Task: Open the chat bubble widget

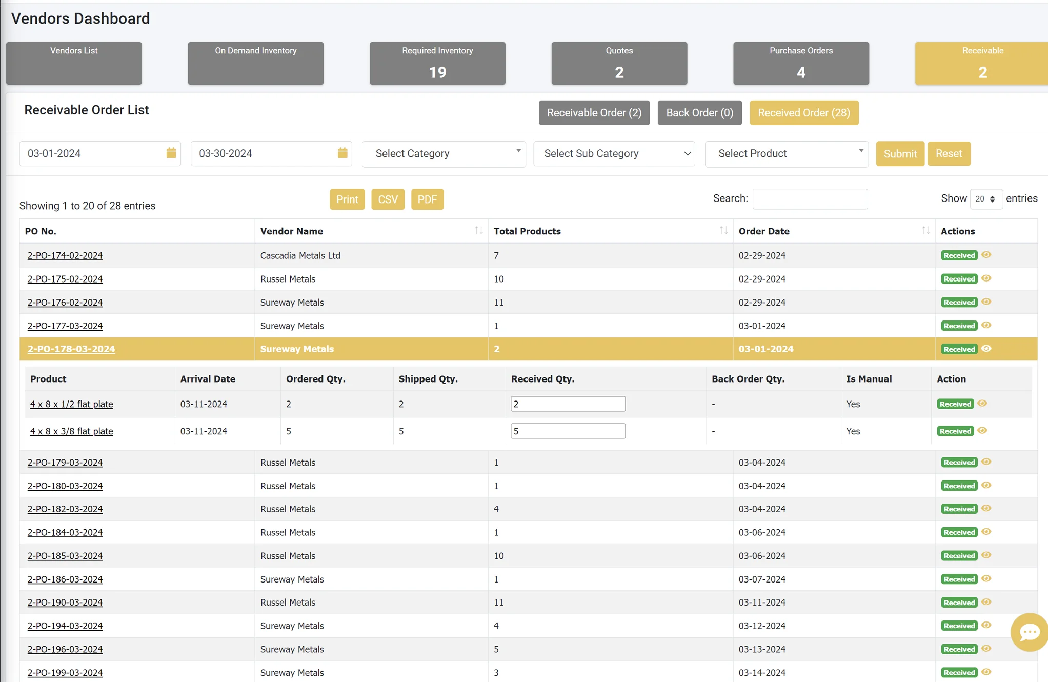Action: tap(1029, 632)
